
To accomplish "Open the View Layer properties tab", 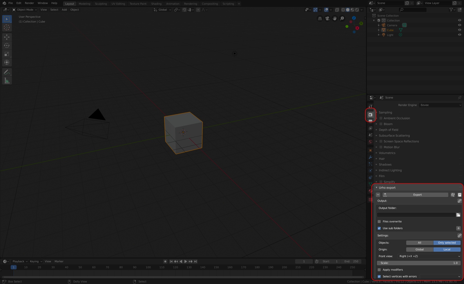I will [x=370, y=128].
